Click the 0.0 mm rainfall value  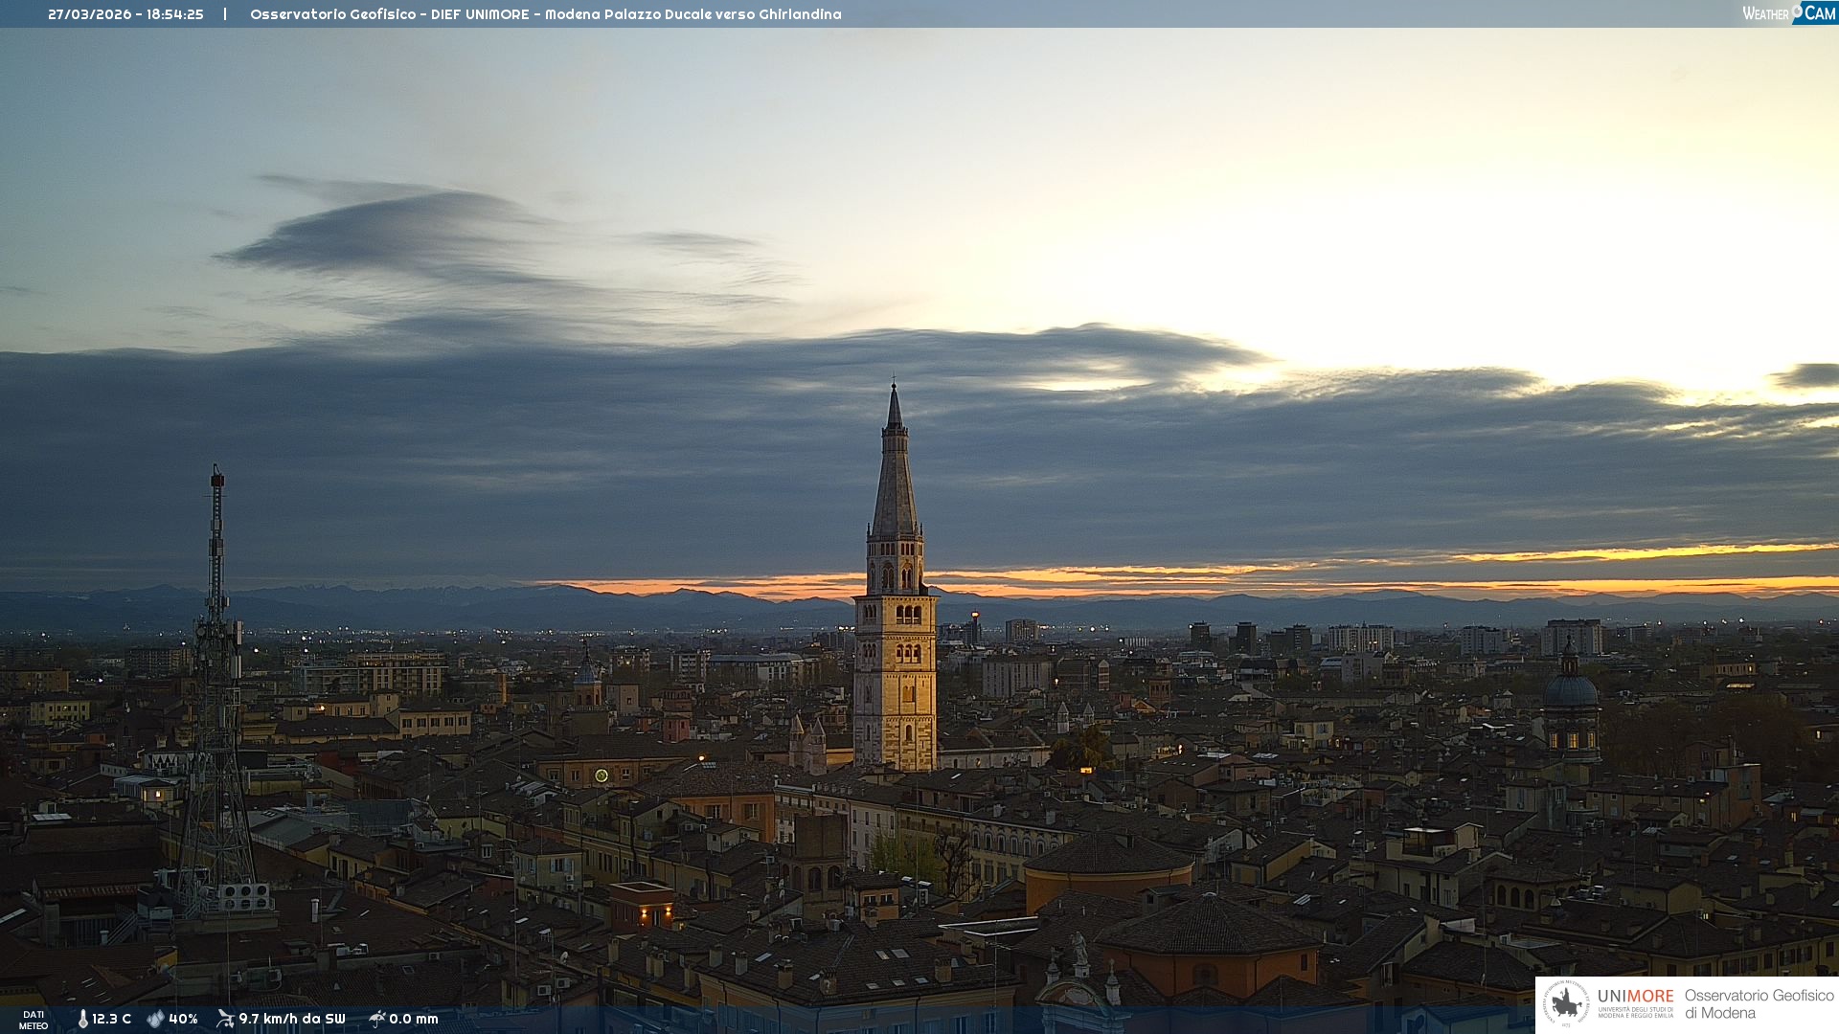pyautogui.click(x=414, y=1019)
